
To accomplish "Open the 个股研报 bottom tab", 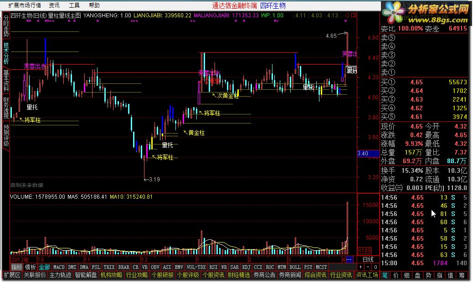I will pos(163,275).
